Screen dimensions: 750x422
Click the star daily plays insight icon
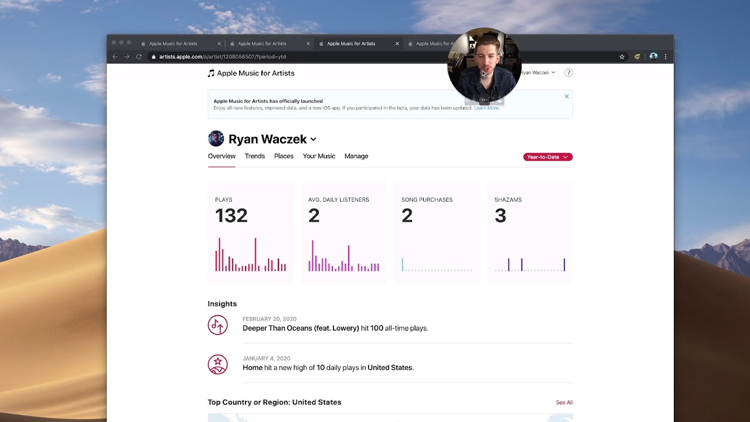(217, 364)
